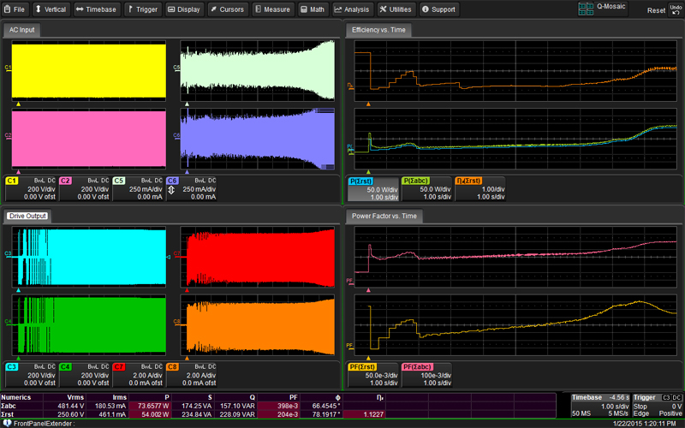Click the pale green C5 current waveform
Screen dimensions: 685x428
(x=258, y=71)
